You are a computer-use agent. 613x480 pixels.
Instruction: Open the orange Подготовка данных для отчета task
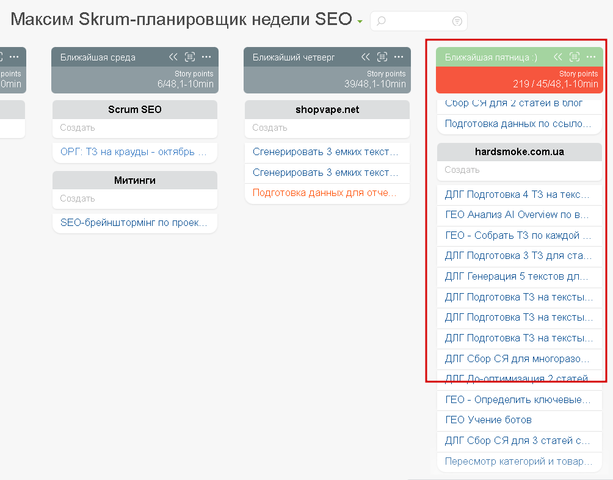point(325,192)
